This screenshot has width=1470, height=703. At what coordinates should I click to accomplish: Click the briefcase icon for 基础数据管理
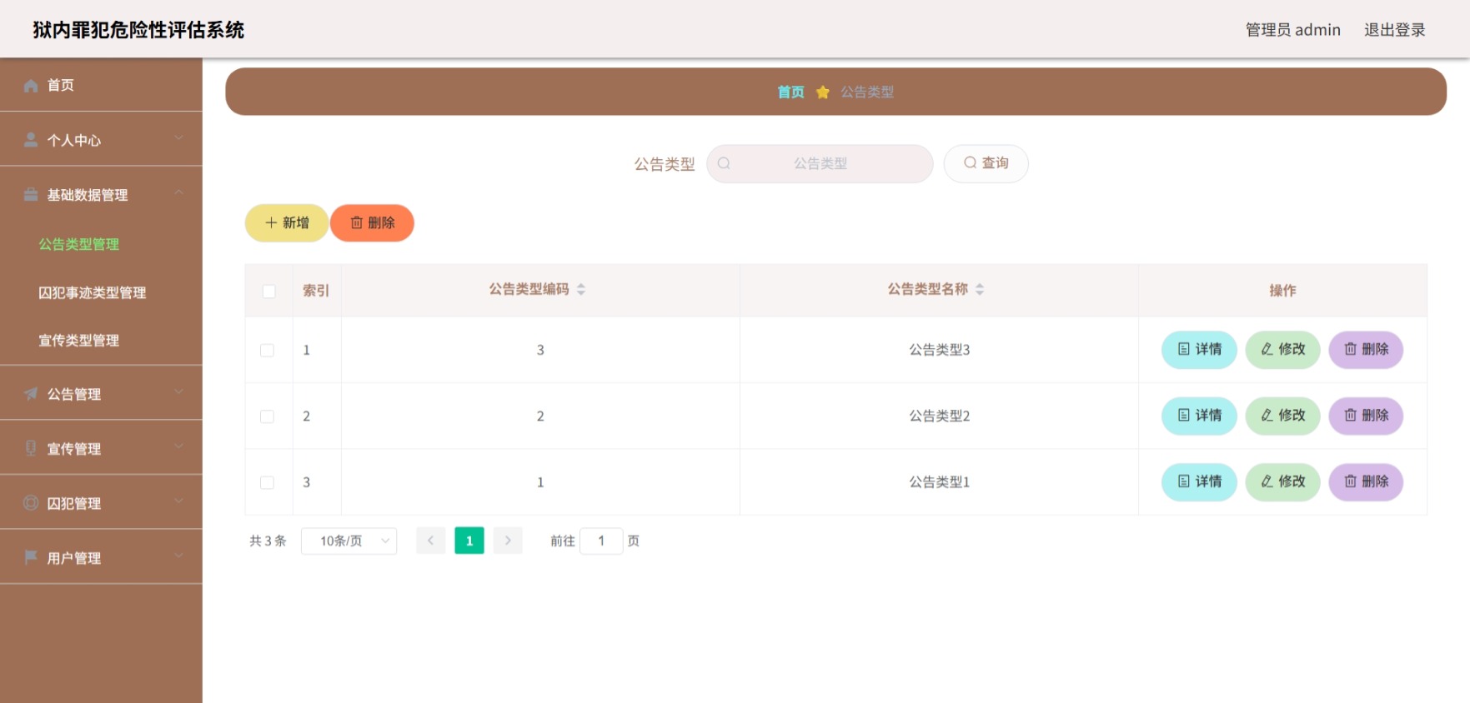click(31, 194)
